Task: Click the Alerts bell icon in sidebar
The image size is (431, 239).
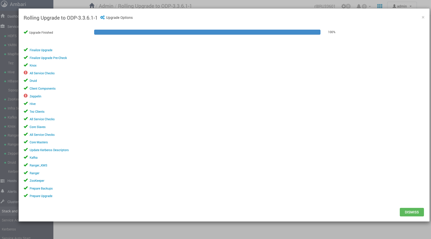Action: [x=3, y=191]
